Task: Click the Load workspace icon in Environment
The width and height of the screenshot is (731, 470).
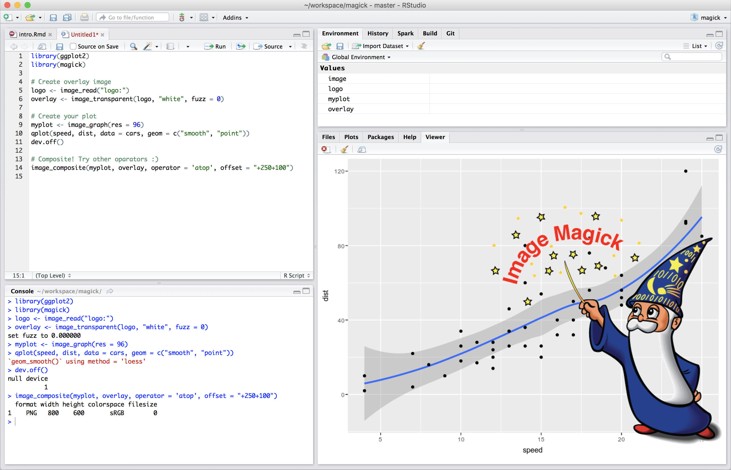Action: pos(326,46)
